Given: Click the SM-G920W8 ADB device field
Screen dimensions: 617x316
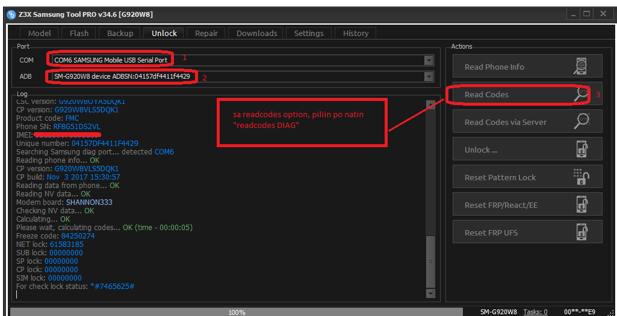Looking at the screenshot, I should 243,77.
